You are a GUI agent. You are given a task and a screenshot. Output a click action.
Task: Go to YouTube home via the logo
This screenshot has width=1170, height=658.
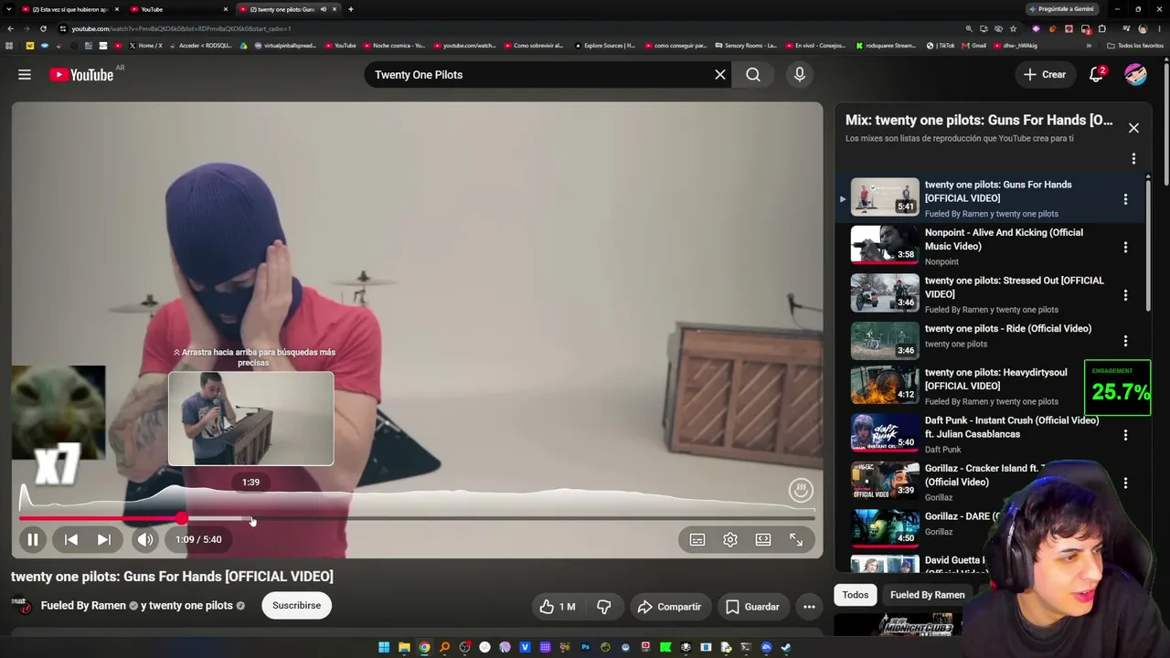tap(82, 75)
